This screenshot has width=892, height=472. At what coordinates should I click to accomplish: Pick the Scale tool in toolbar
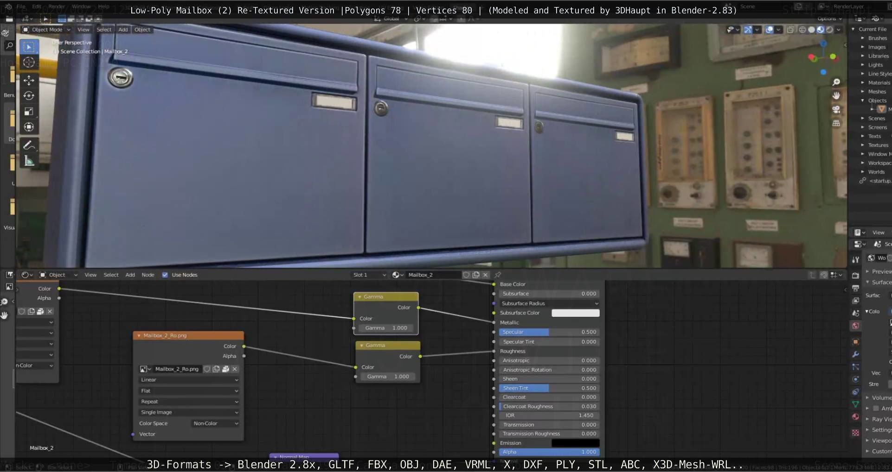29,112
